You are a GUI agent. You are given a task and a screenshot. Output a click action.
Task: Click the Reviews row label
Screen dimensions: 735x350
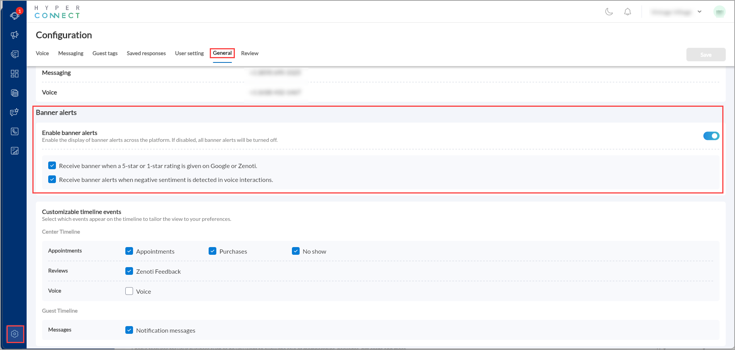pos(58,271)
